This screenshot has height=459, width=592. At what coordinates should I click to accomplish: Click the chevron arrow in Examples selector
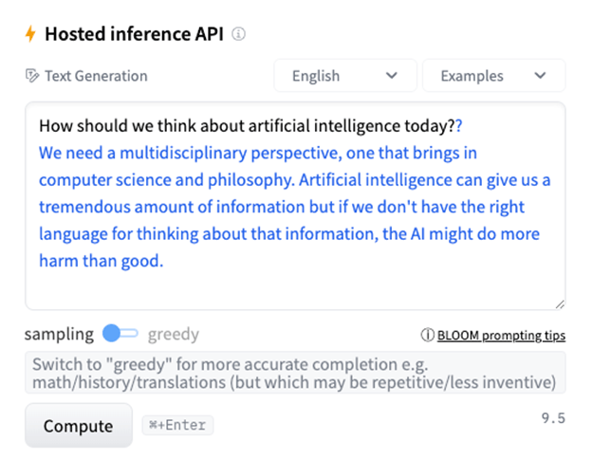click(540, 76)
